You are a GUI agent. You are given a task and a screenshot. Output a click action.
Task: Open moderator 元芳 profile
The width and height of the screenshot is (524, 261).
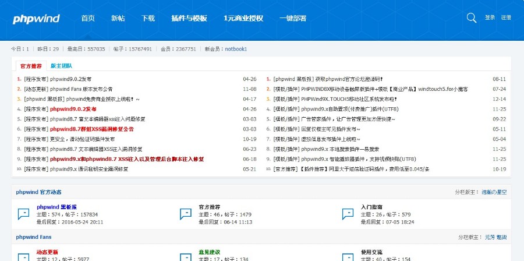coord(490,237)
